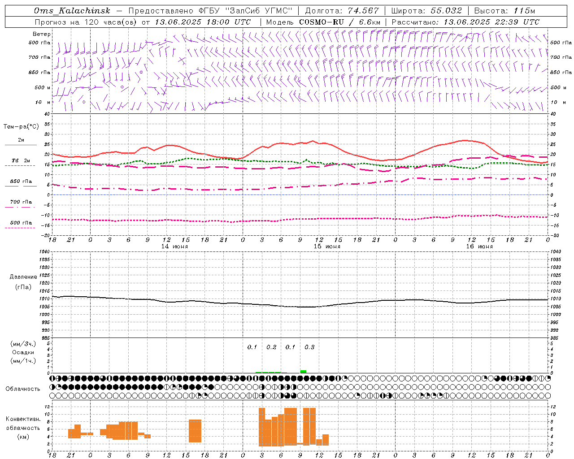Screen dimensions: 574x459
Task: Click the Осадки precipitation label
Action: [23, 352]
